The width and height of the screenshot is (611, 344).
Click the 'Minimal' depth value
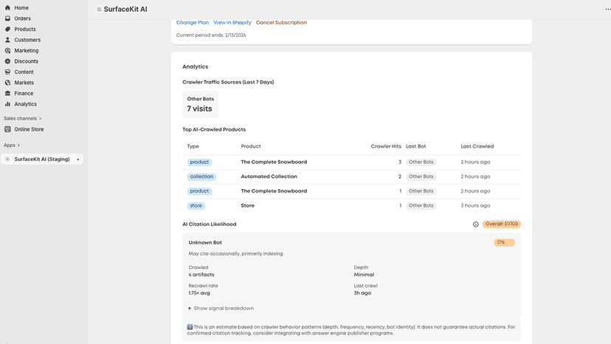(x=364, y=275)
